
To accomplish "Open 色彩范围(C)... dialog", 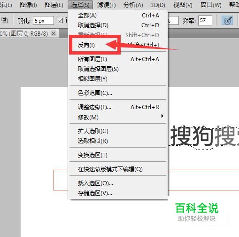I will point(118,93).
